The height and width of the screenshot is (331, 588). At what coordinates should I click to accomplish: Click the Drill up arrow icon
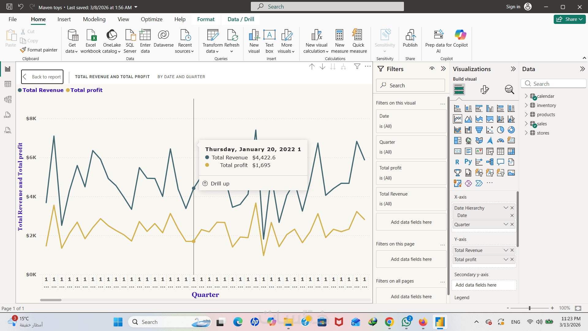coord(312,67)
